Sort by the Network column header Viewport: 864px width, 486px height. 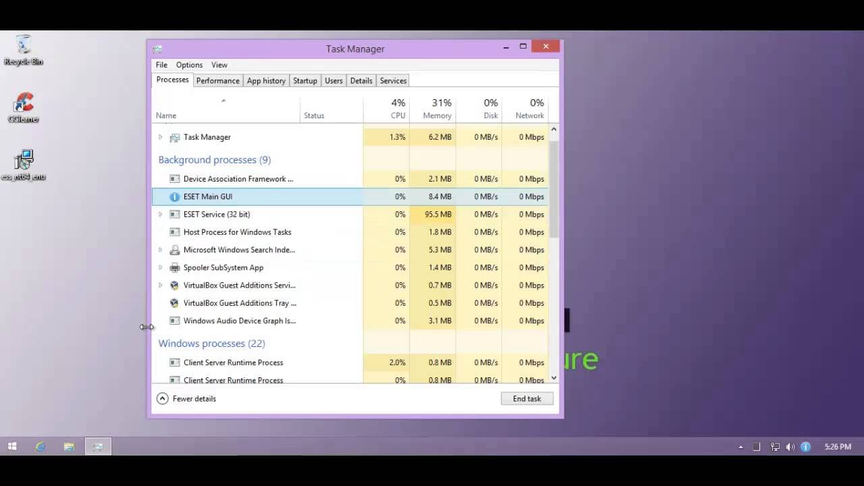click(x=524, y=109)
